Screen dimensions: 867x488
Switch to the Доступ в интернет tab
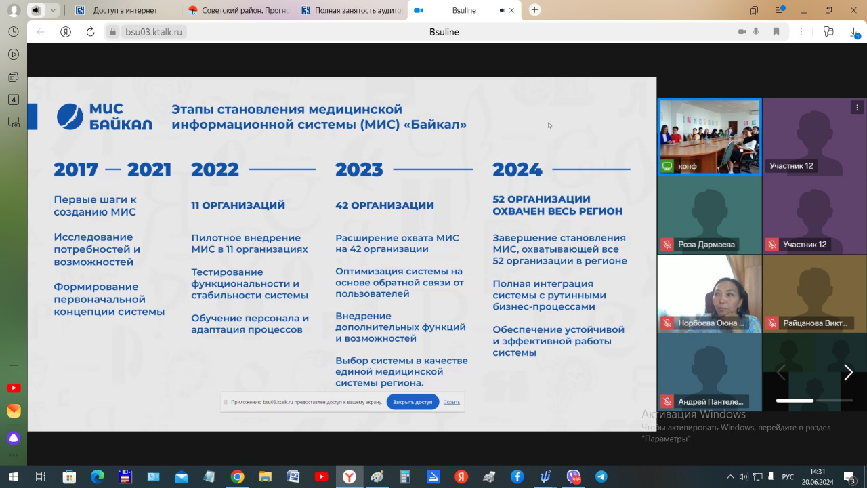click(125, 10)
